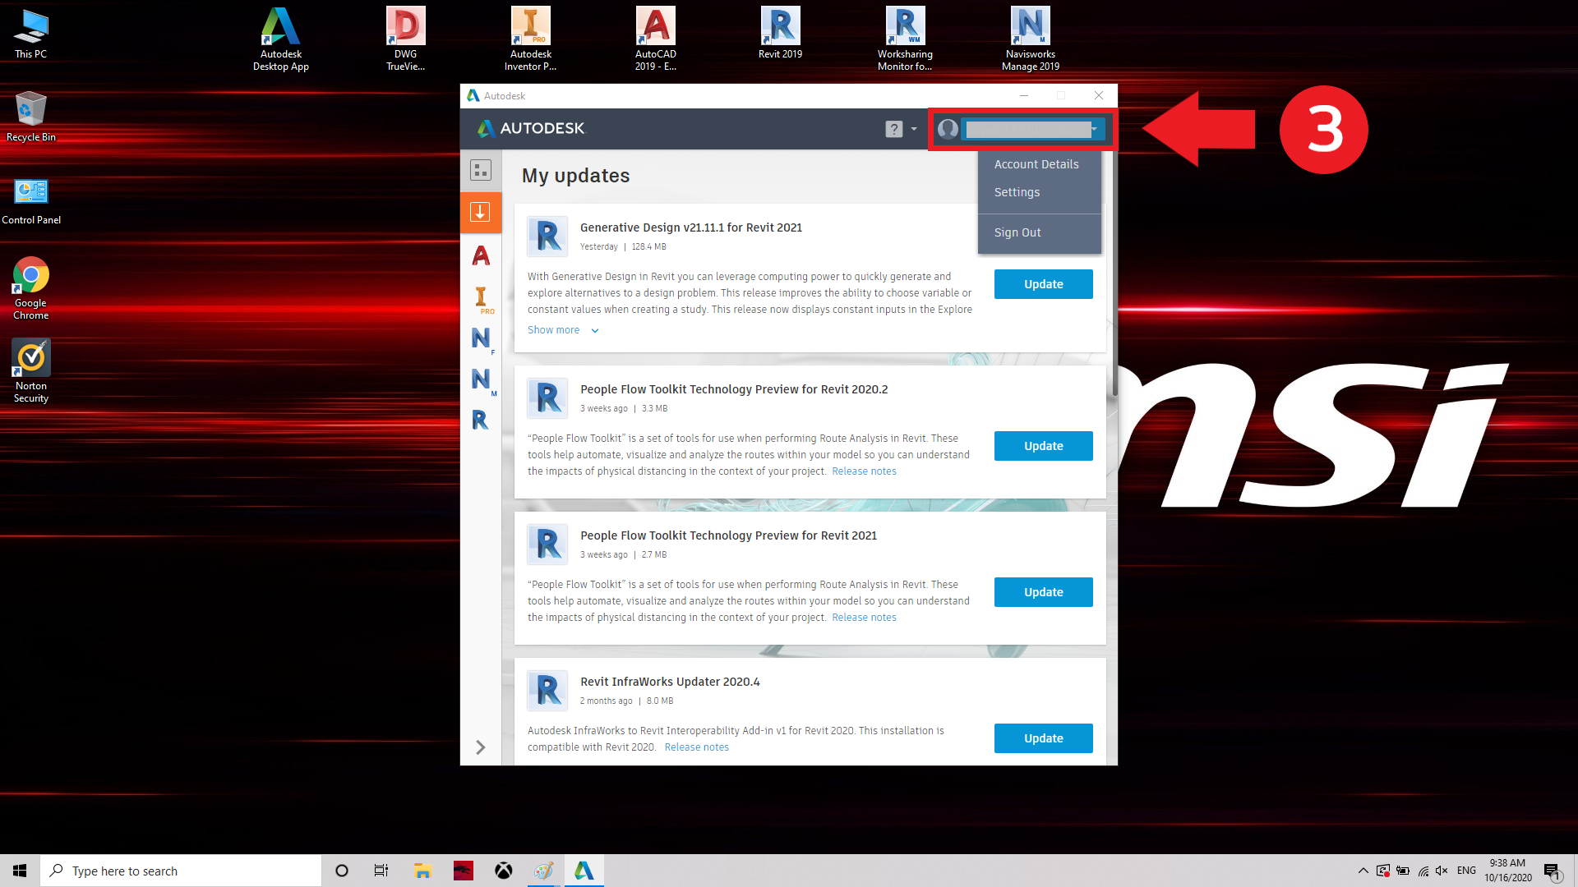This screenshot has height=887, width=1578.
Task: Open Settings from the account menu
Action: coord(1017,192)
